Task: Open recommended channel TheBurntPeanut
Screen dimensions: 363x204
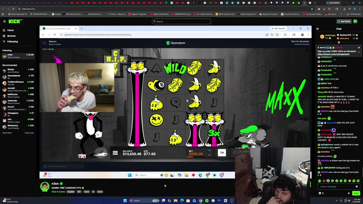Action: (18, 83)
